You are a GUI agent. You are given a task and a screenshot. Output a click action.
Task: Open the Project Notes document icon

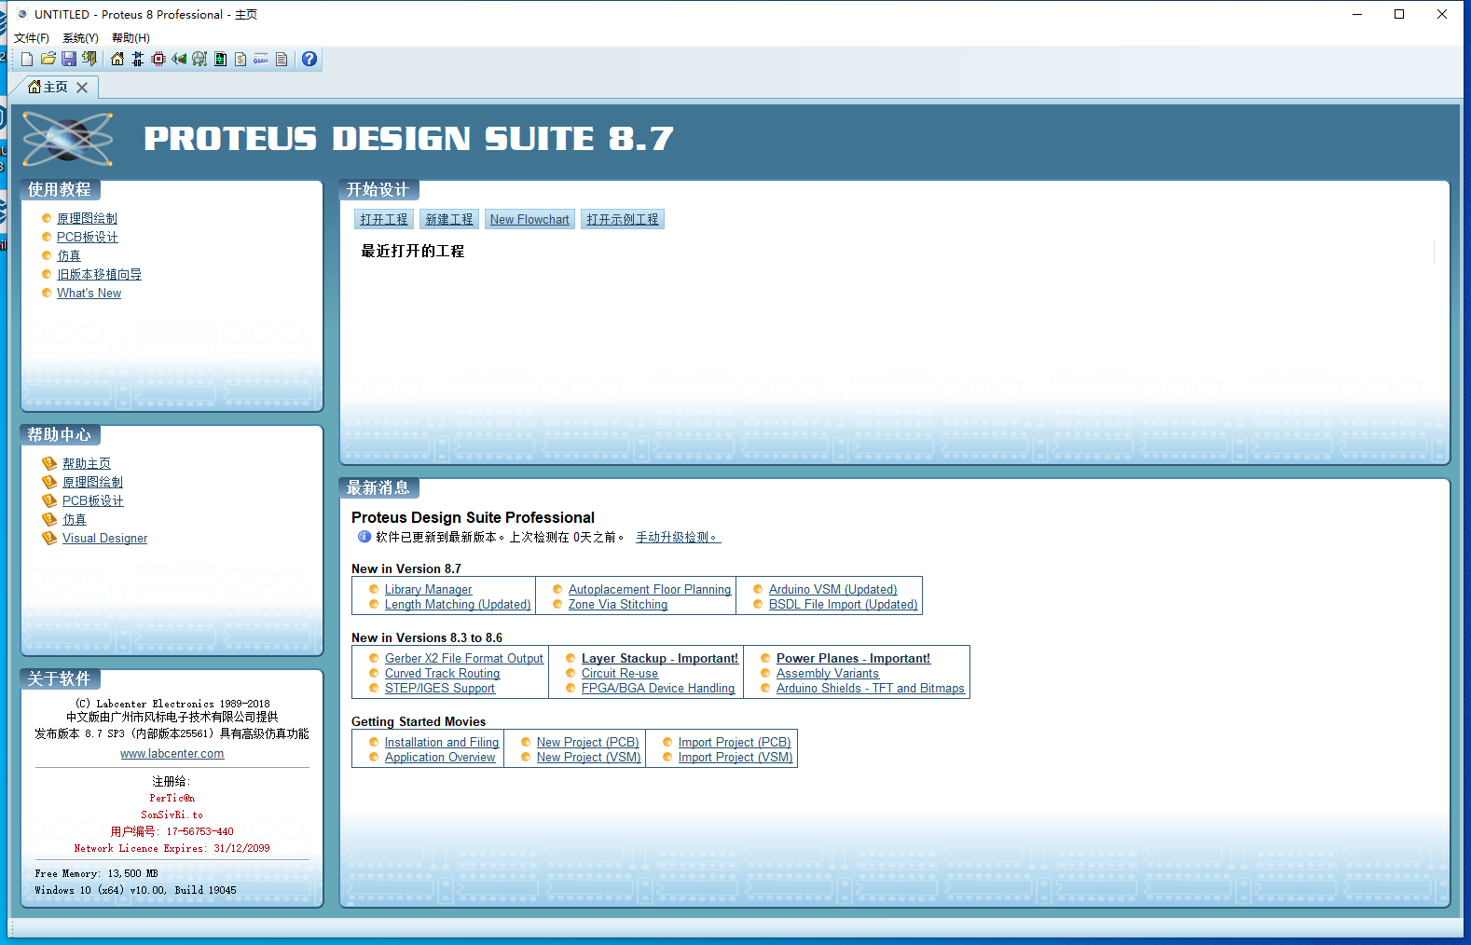(282, 59)
